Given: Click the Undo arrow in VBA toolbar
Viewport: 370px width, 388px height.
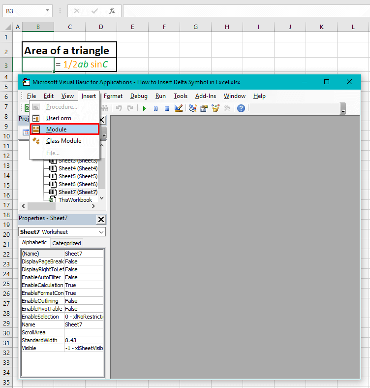Looking at the screenshot, I should coord(119,108).
